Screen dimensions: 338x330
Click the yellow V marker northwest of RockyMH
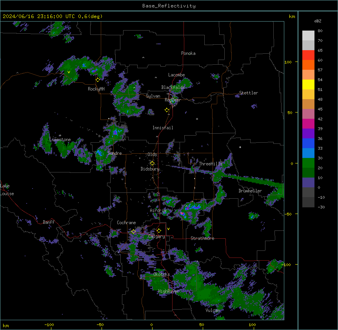click(x=69, y=72)
